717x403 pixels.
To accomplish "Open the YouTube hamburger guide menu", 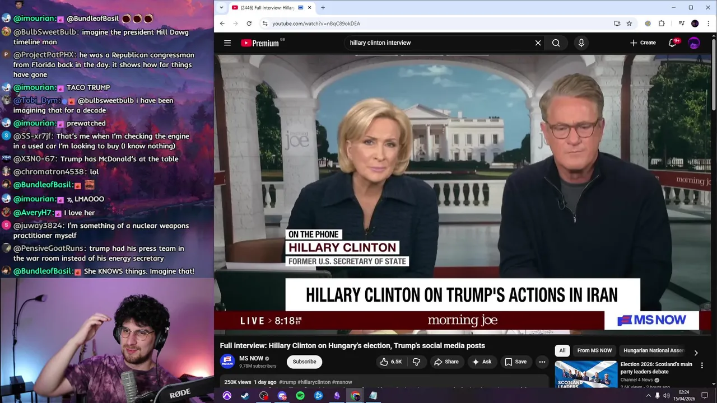I will pyautogui.click(x=227, y=43).
